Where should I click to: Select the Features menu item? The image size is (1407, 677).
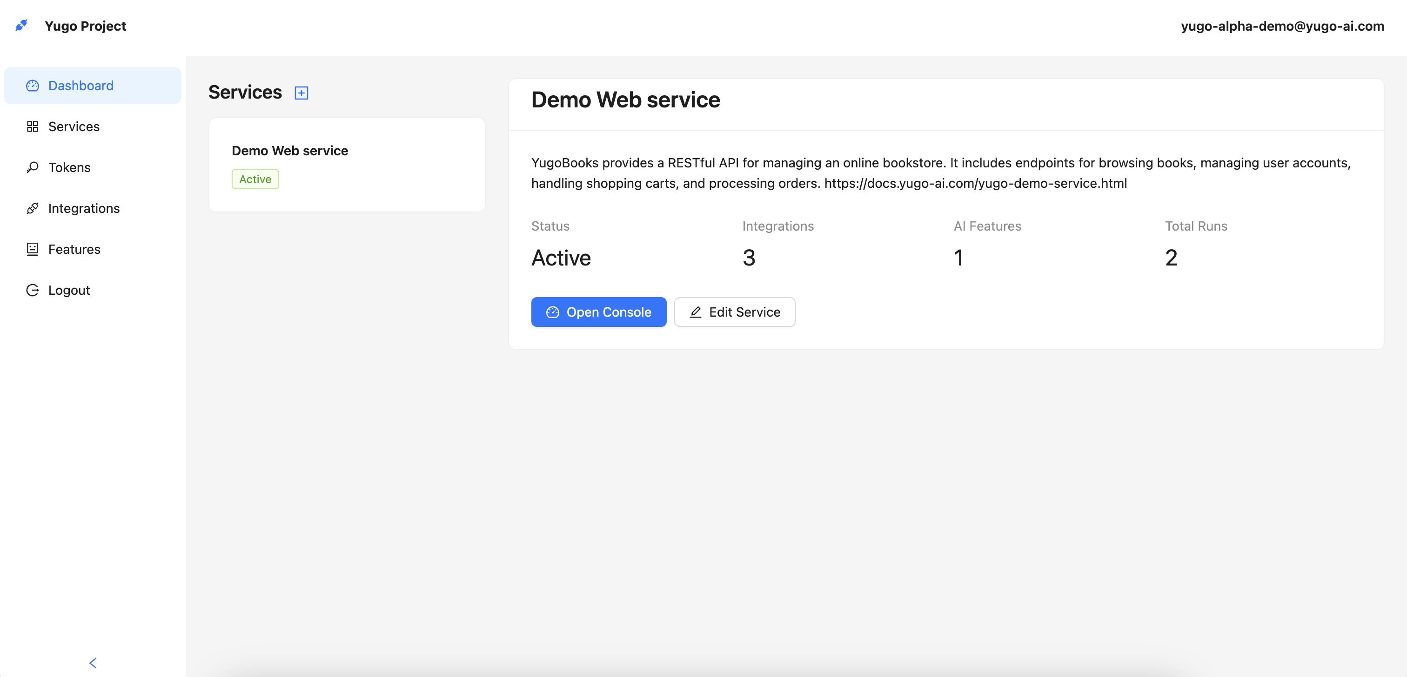[x=74, y=249]
